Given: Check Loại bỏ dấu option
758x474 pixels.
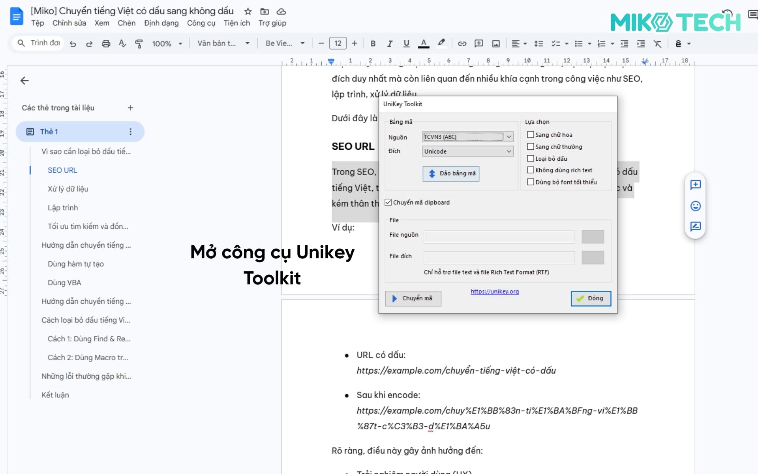Looking at the screenshot, I should (531, 158).
